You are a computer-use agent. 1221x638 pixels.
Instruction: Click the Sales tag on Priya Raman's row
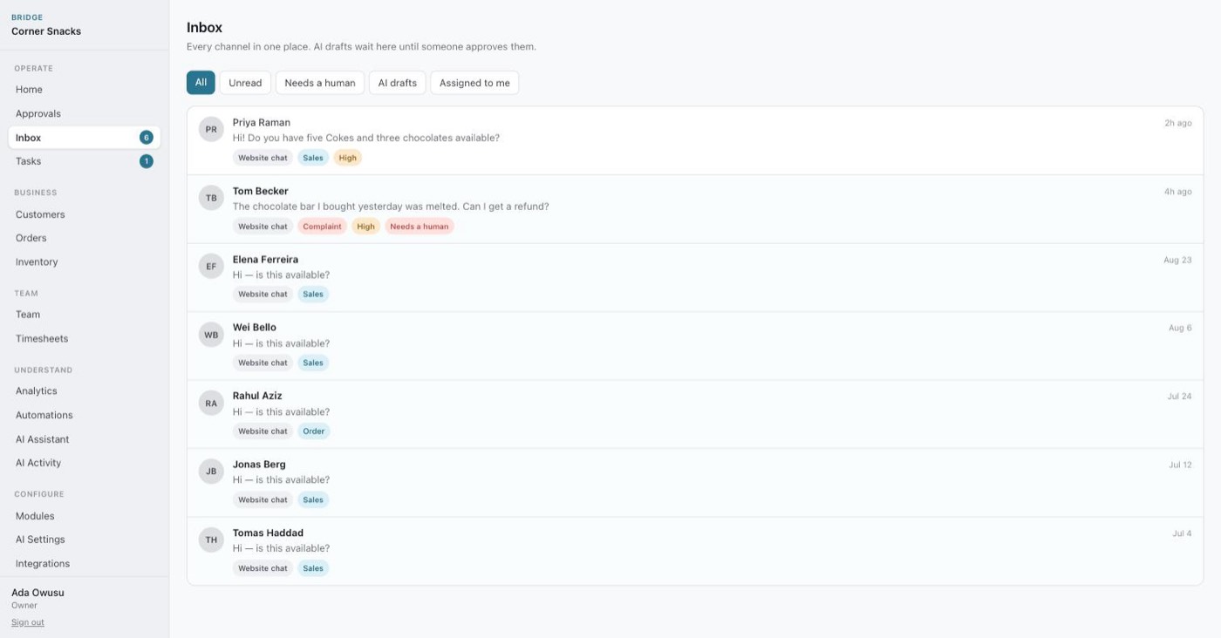(313, 158)
